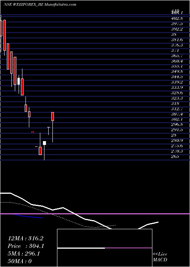Click the 371 price label
Image resolution: width=190 pixels, height=267 pixels.
[175, 50]
